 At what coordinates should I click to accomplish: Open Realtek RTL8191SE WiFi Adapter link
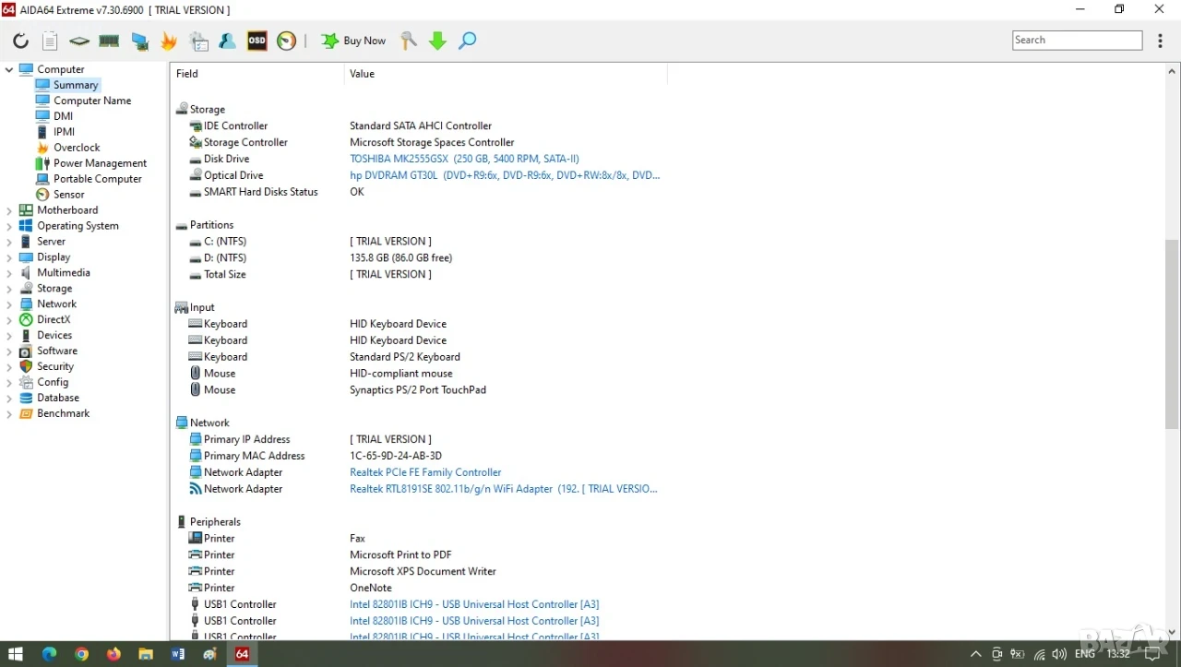[504, 489]
